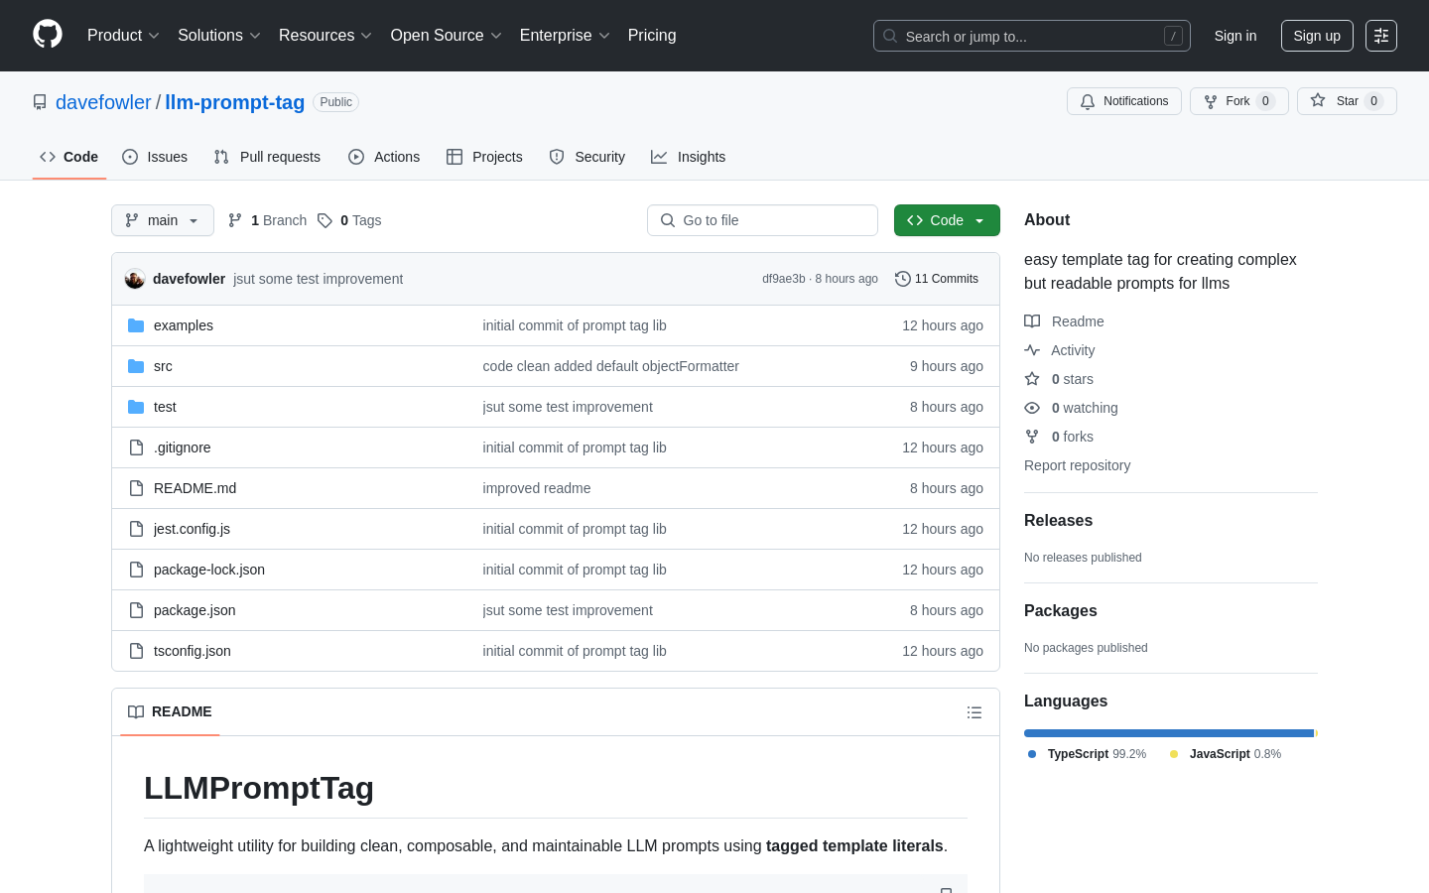The height and width of the screenshot is (893, 1429).
Task: Open the README outline list icon
Action: tap(974, 712)
